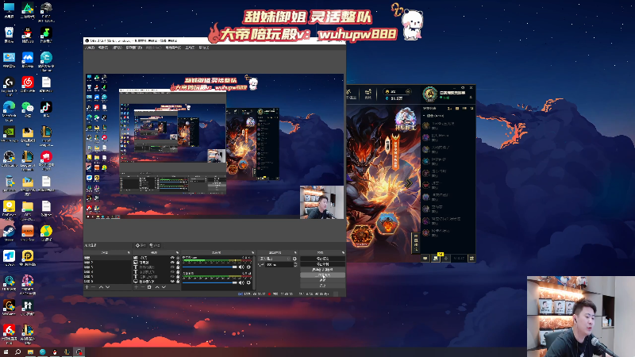
Task: Click friends list sort icon in social panel
Action: coord(464,109)
